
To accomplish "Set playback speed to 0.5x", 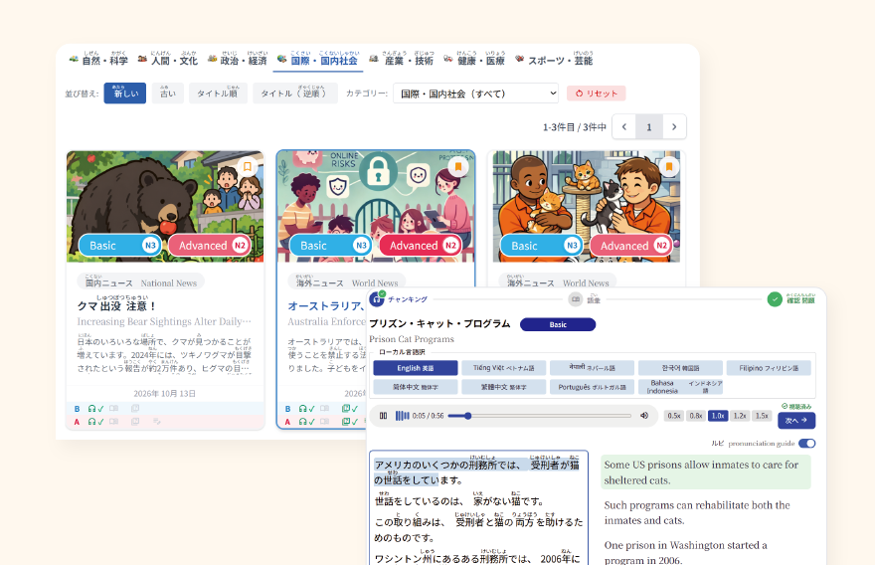I will pos(674,416).
